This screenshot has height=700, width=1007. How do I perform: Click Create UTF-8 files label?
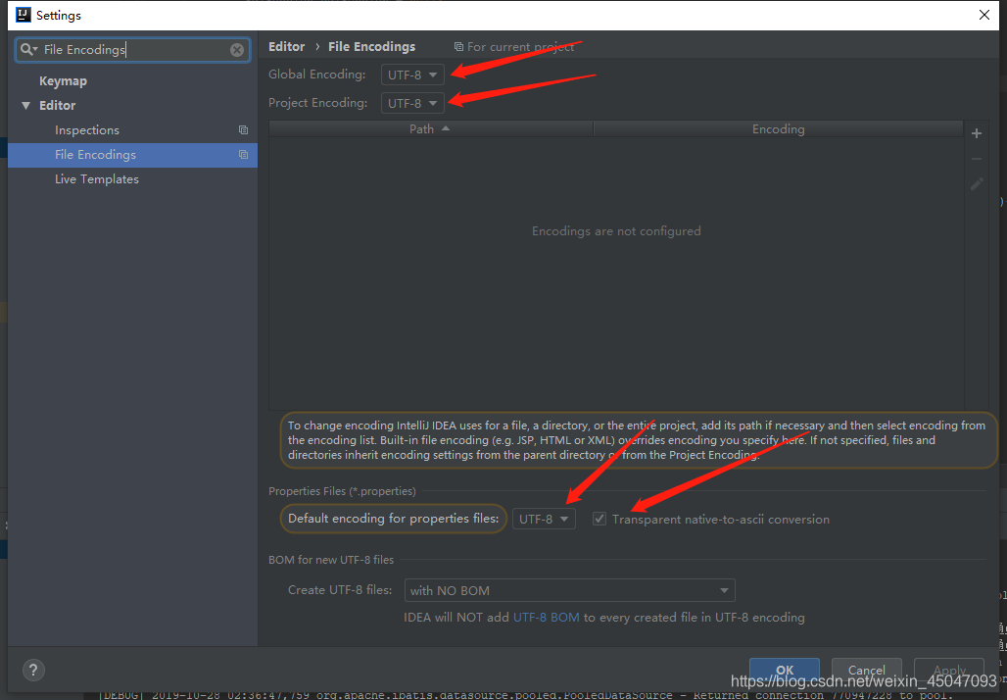click(x=340, y=589)
